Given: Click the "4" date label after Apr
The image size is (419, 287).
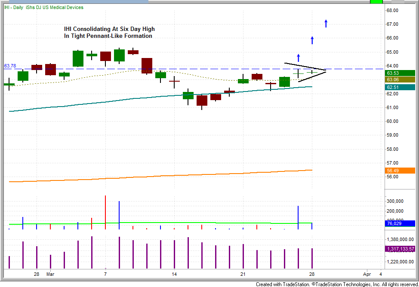Looking at the screenshot, I should pos(381,274).
